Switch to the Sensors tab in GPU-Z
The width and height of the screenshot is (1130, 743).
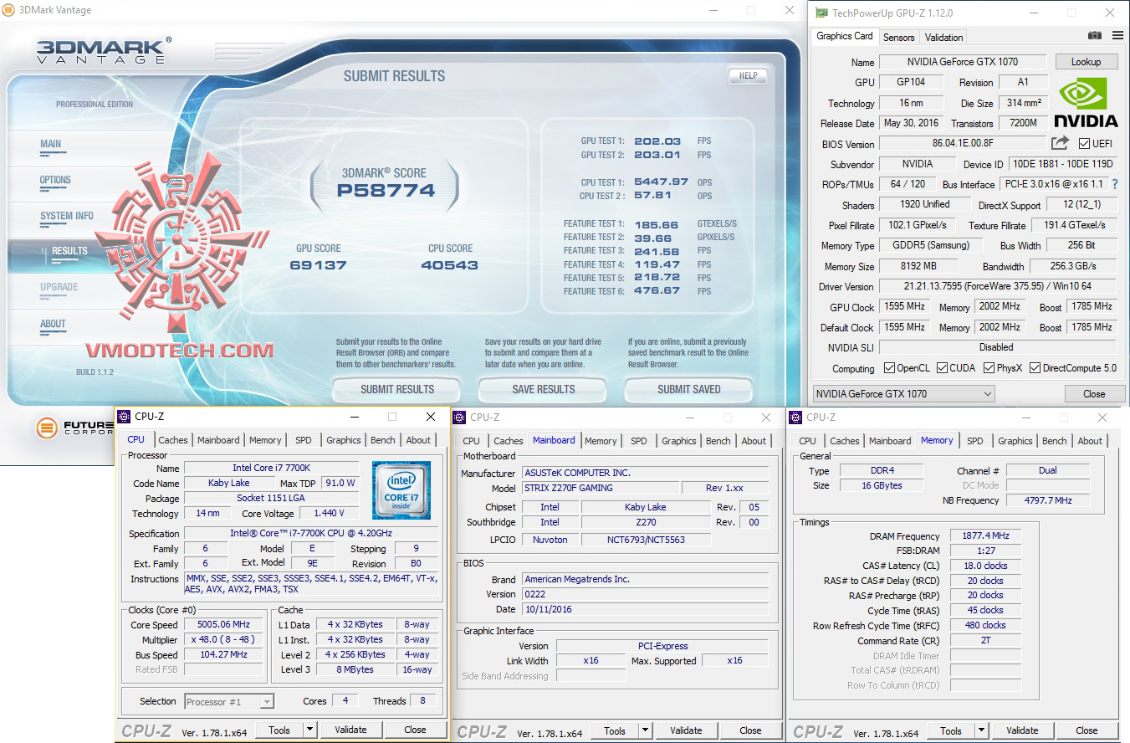898,37
